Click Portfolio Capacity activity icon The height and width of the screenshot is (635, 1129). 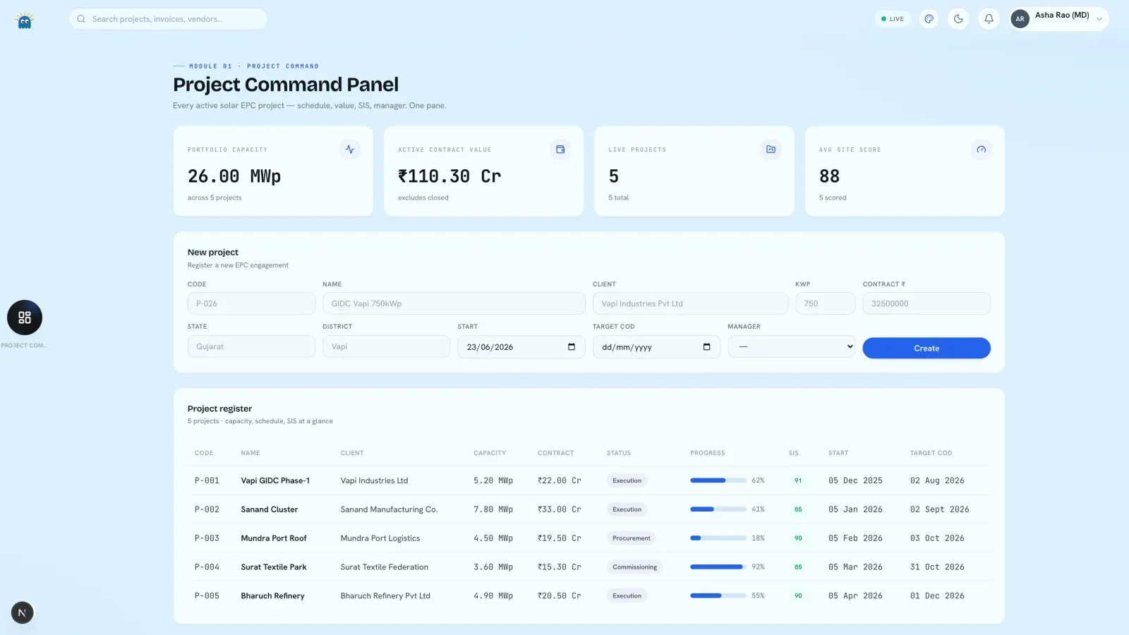point(350,150)
